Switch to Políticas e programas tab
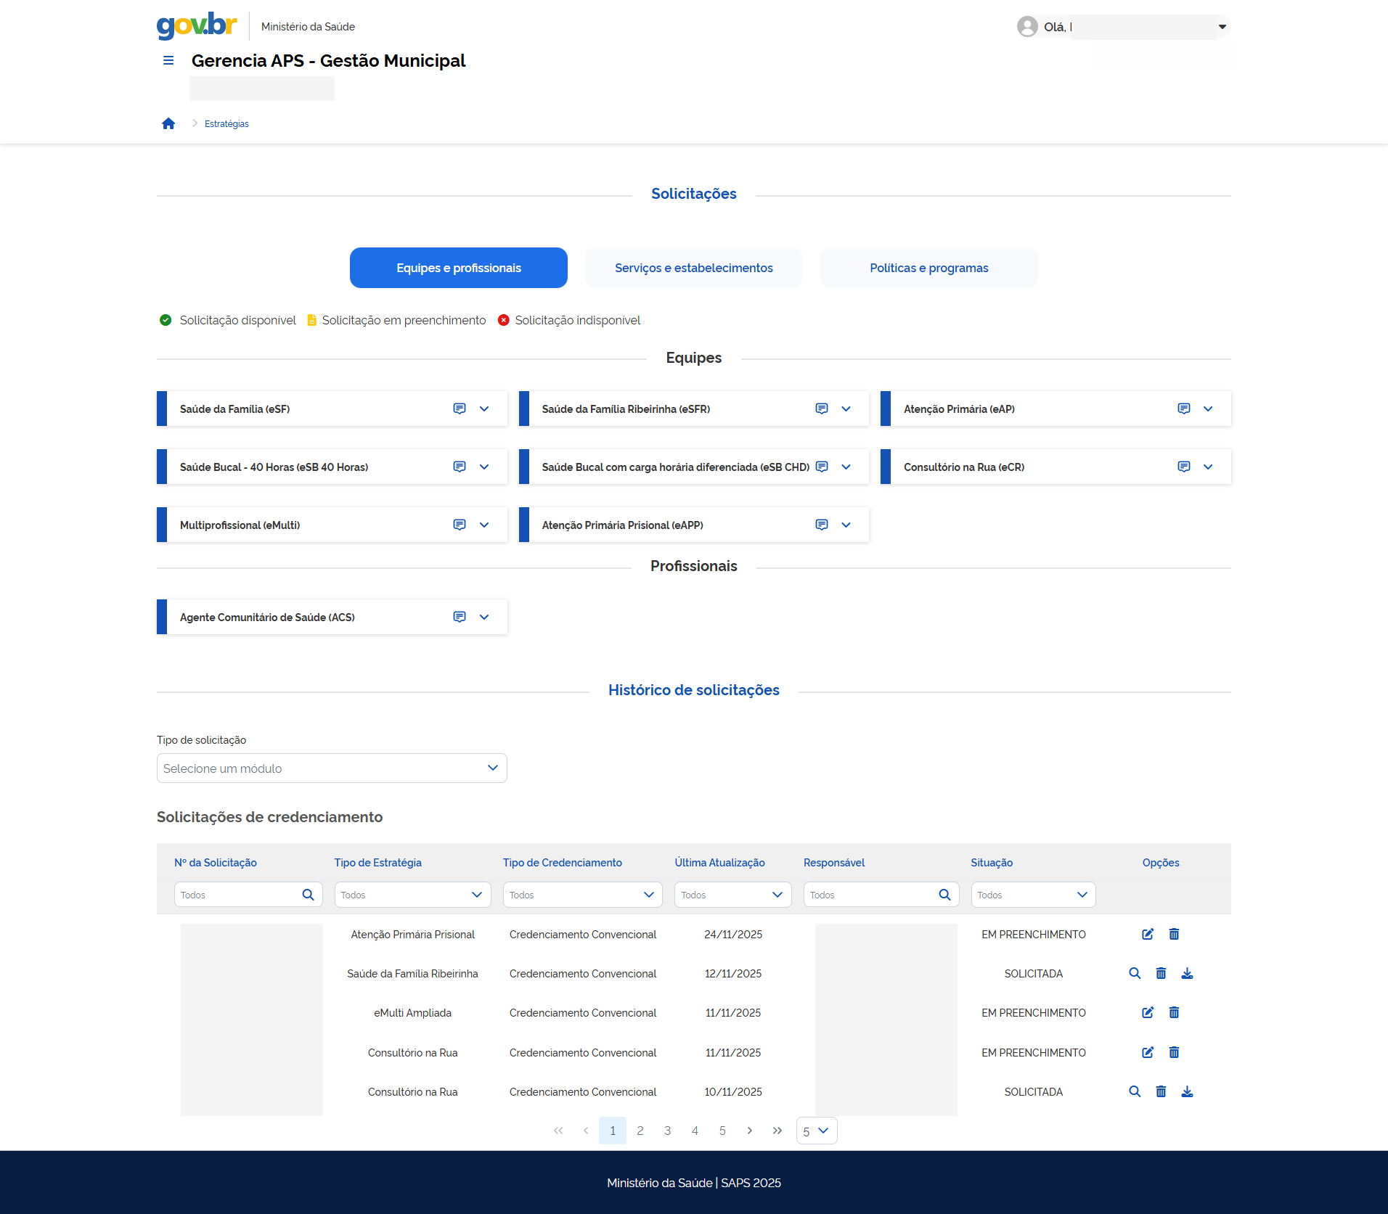This screenshot has height=1214, width=1388. 928,268
